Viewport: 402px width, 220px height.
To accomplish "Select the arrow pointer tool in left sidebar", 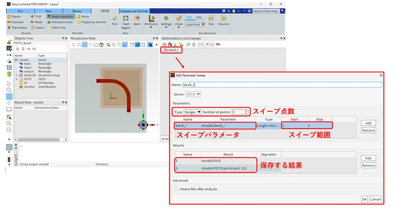I will (9, 84).
